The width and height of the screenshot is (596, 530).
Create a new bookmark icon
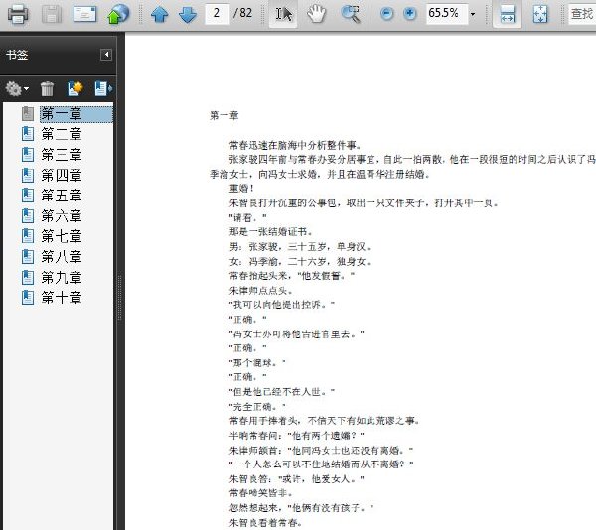click(x=74, y=89)
